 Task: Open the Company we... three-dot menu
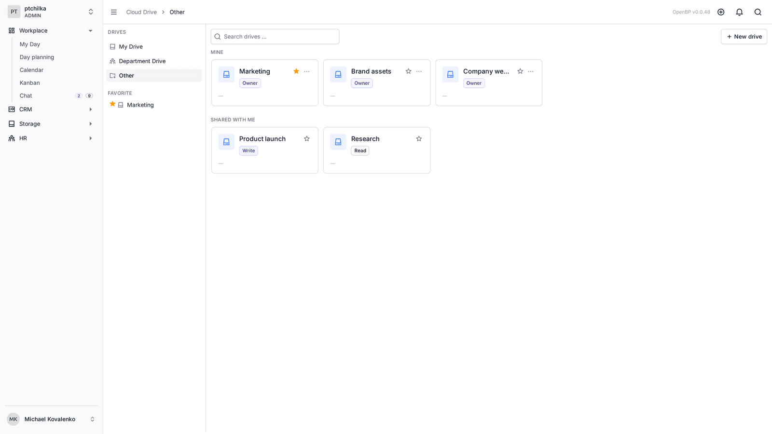coord(531,71)
